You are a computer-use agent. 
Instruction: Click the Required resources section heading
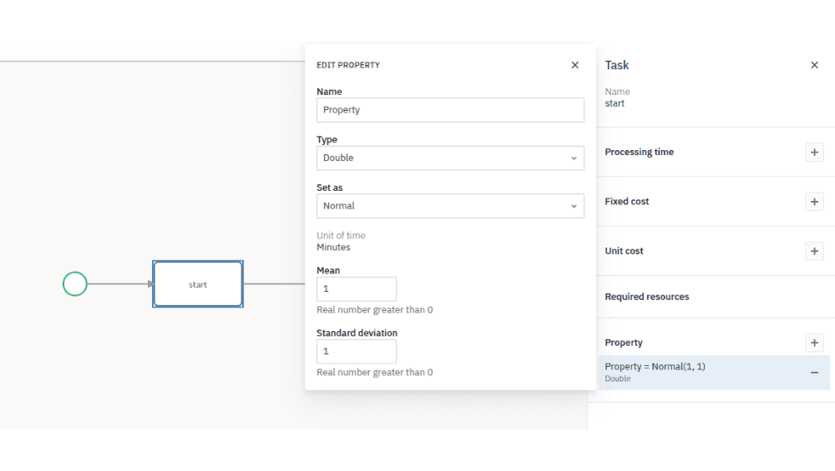click(647, 297)
